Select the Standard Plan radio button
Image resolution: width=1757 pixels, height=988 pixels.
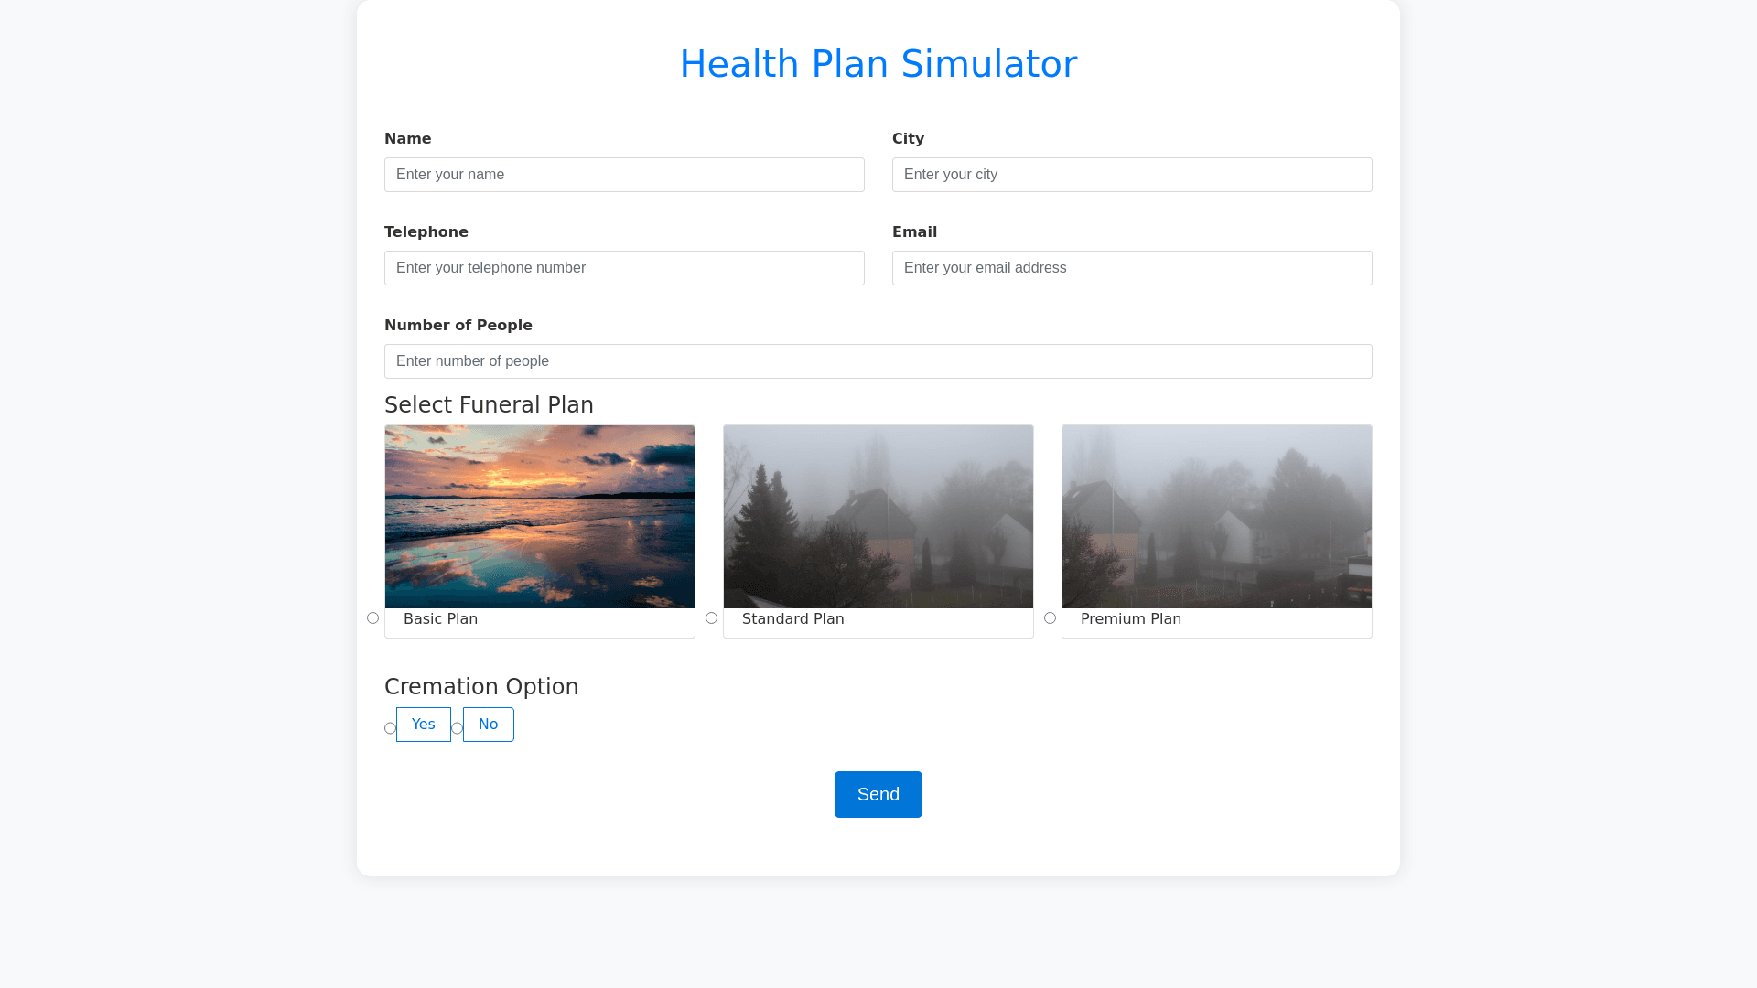(x=711, y=618)
